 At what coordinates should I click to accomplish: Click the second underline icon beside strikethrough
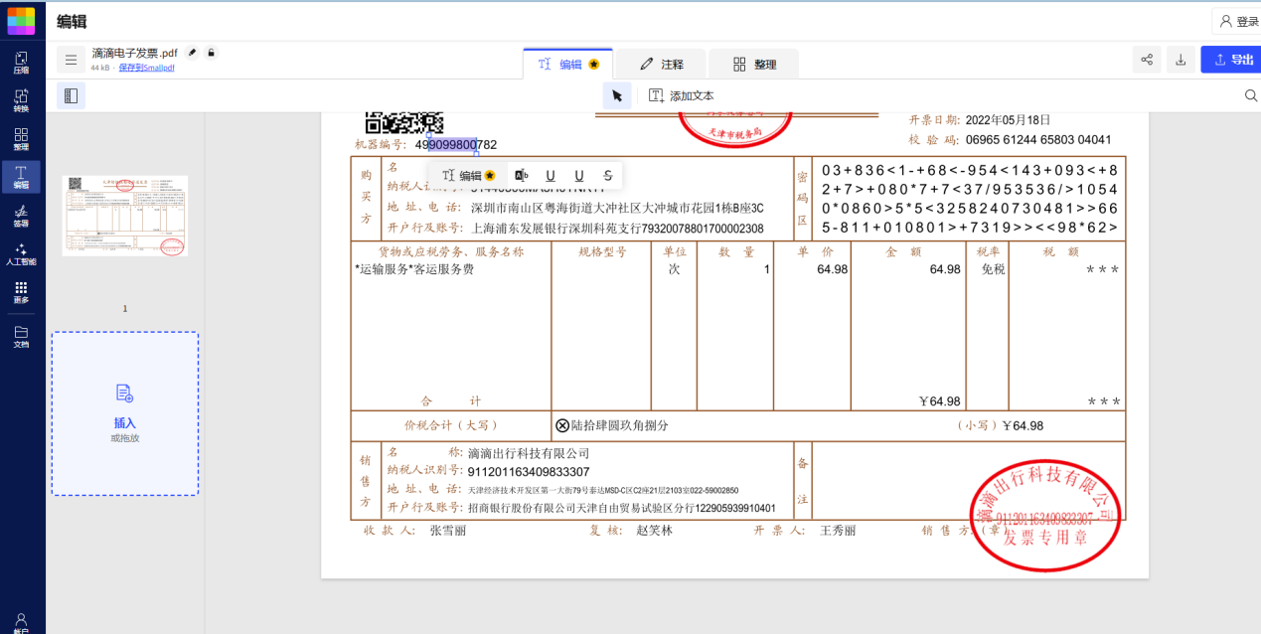(579, 176)
